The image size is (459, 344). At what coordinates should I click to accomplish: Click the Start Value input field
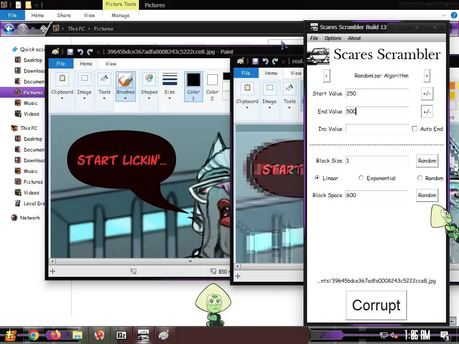coord(377,94)
